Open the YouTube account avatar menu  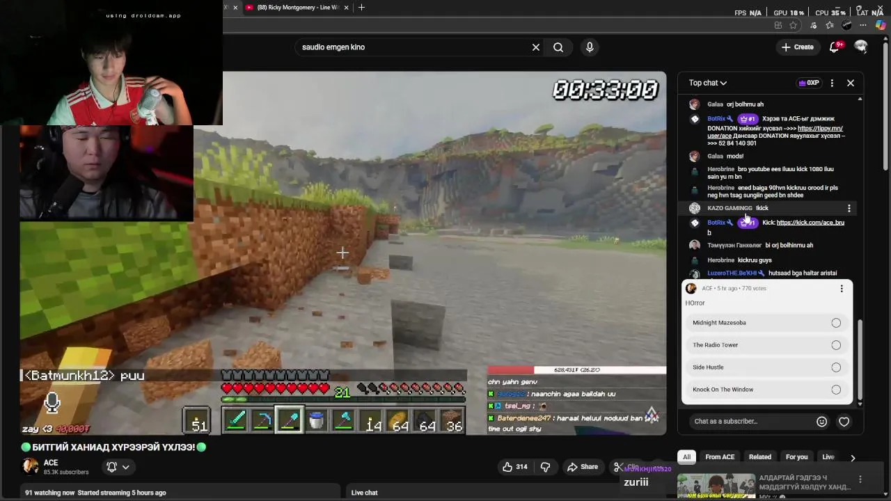[x=861, y=47]
